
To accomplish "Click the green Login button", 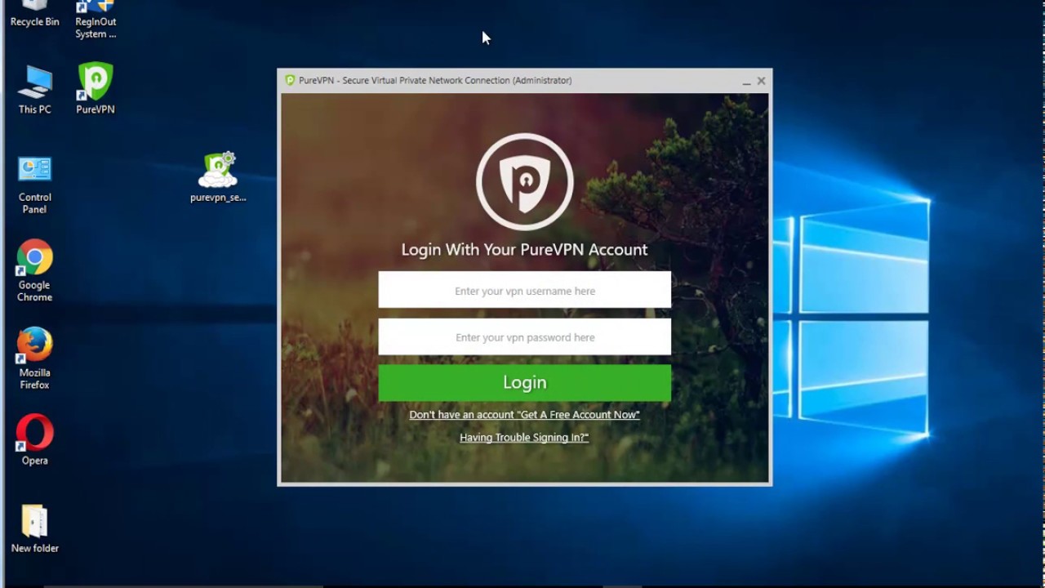I will tap(524, 382).
